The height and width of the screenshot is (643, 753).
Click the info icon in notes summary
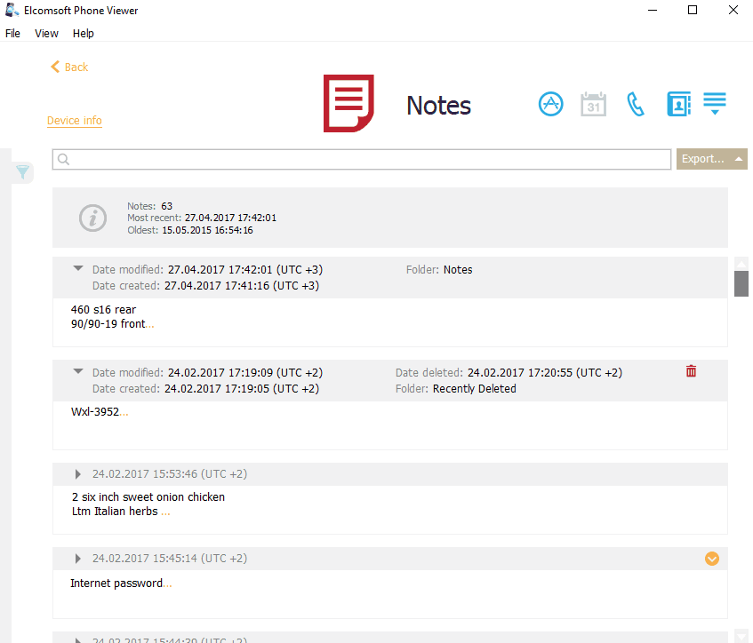coord(92,218)
